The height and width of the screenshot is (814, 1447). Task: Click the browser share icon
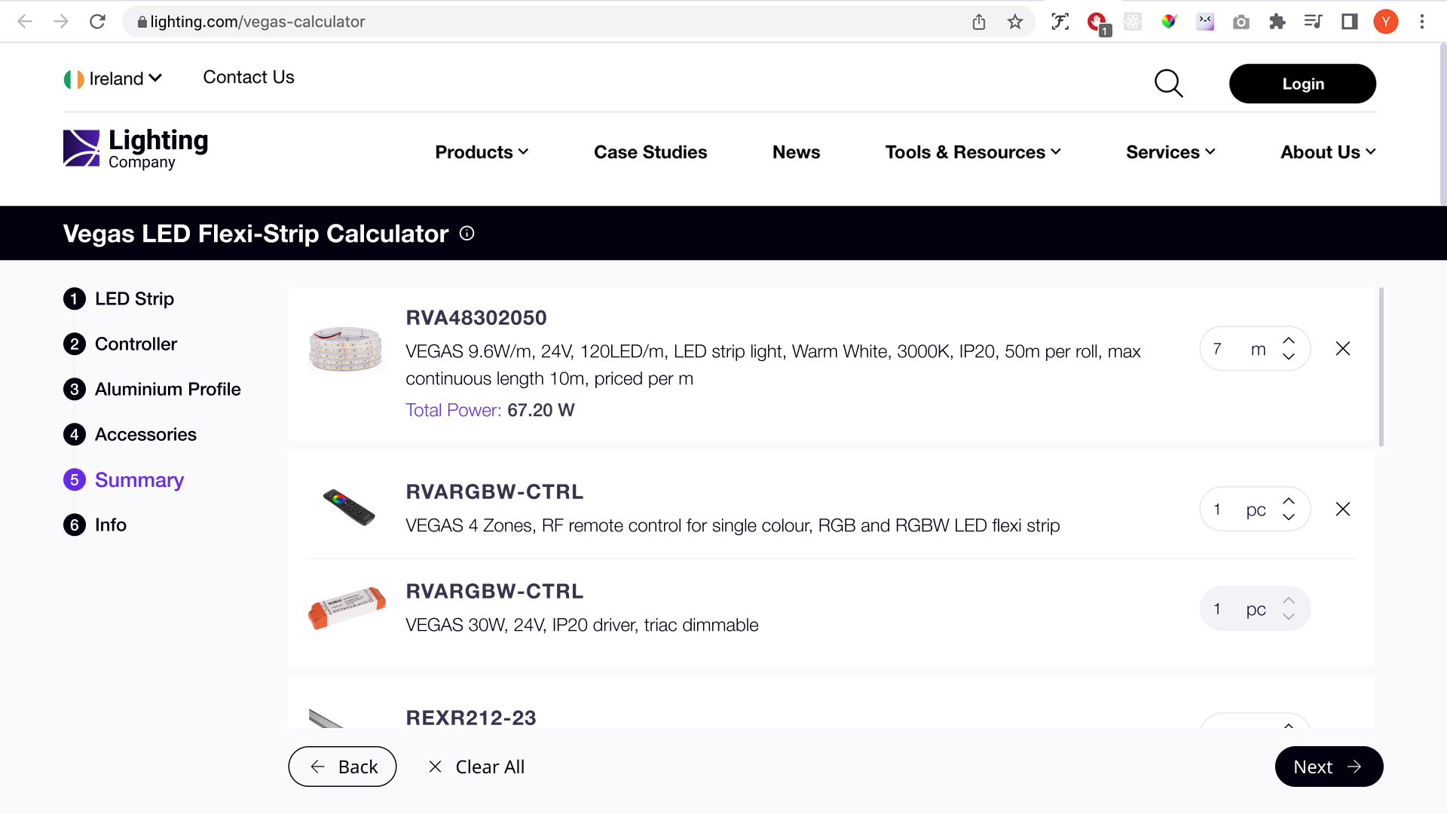coord(978,22)
